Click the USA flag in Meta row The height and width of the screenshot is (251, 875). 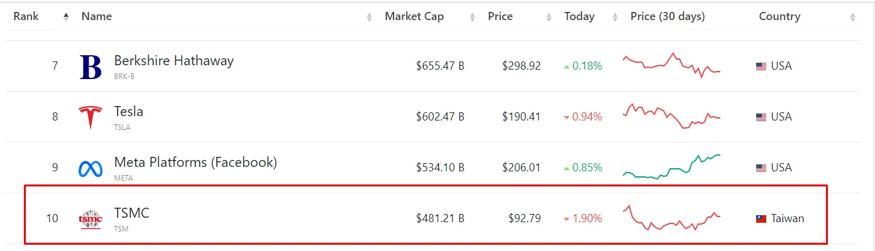761,168
